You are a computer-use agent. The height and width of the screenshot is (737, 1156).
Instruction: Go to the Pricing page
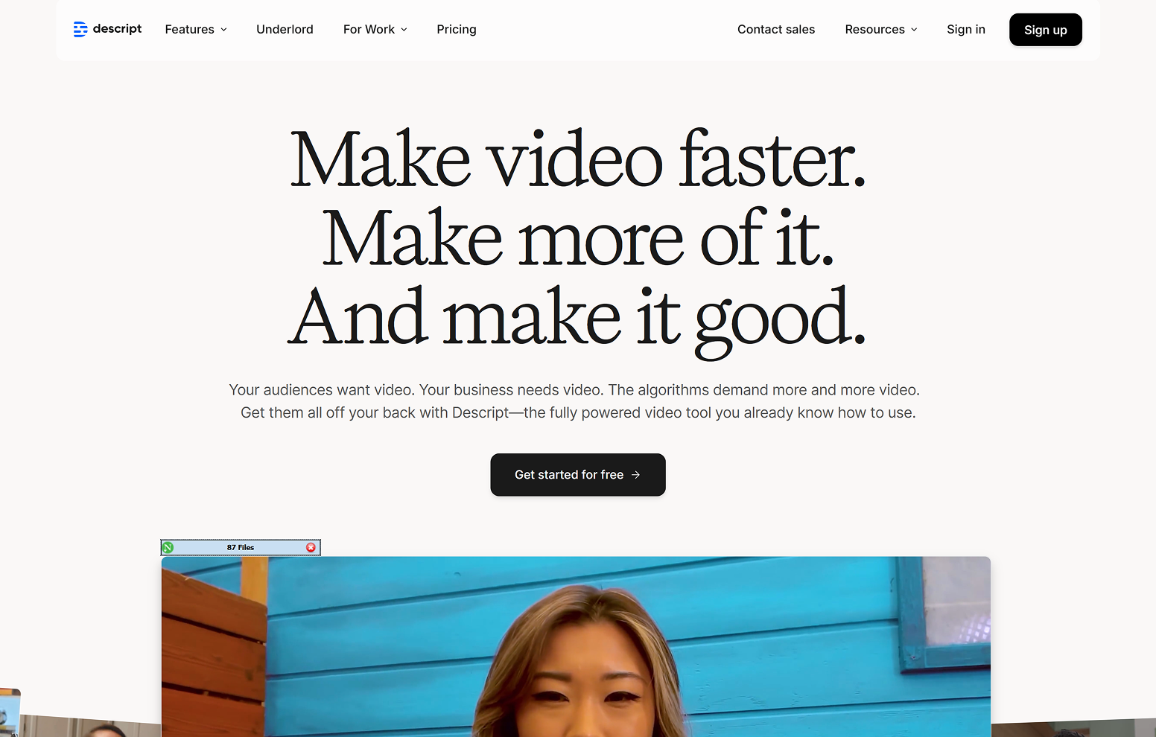tap(457, 30)
